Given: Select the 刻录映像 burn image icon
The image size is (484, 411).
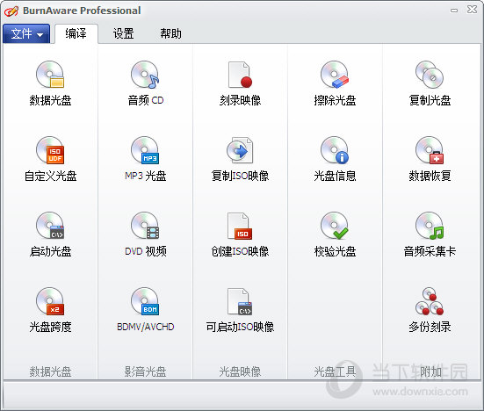Looking at the screenshot, I should click(240, 75).
